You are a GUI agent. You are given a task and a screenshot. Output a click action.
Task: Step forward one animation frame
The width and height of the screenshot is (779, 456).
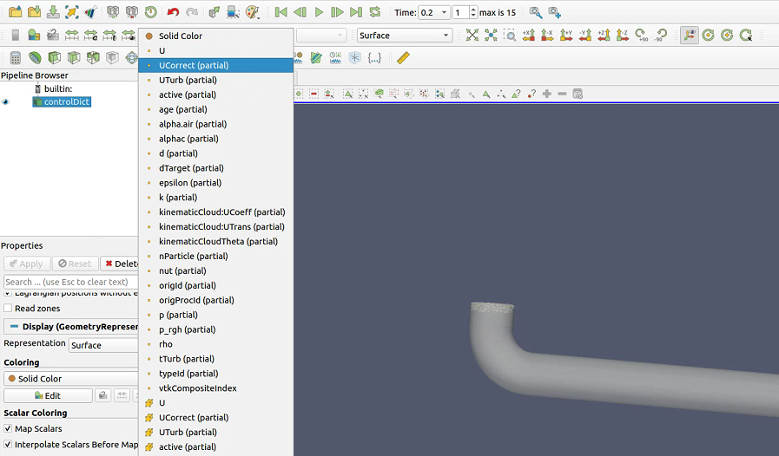click(x=337, y=12)
